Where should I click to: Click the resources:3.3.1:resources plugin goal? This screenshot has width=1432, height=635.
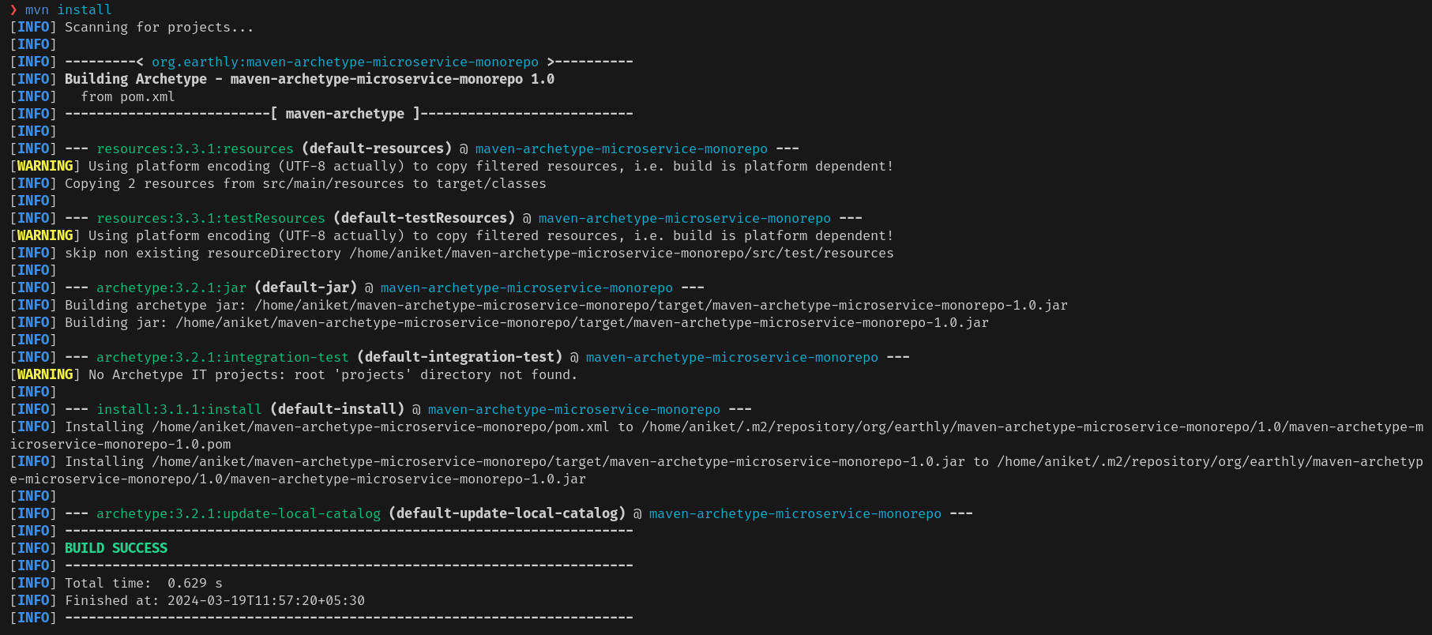pos(194,148)
